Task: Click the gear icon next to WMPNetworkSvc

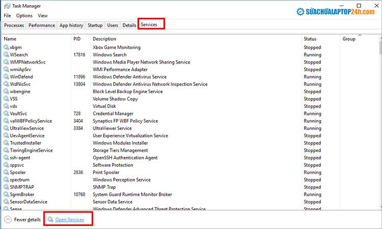Action: (6, 62)
